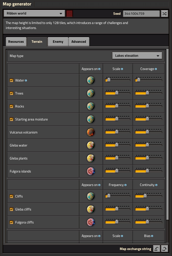Uncheck the Gleba cliffs checkbox
Screen dimensions: 172x256
tap(11, 209)
